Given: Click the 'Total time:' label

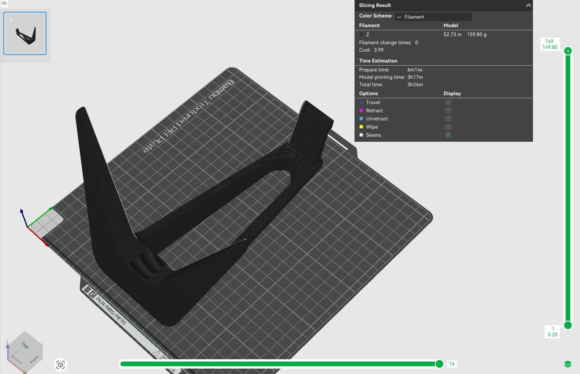Looking at the screenshot, I should point(371,85).
